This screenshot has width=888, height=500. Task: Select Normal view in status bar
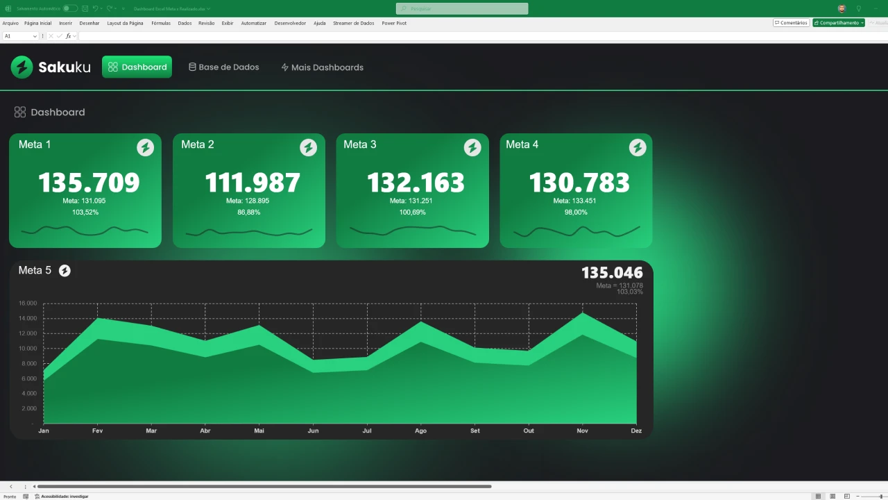pos(818,496)
